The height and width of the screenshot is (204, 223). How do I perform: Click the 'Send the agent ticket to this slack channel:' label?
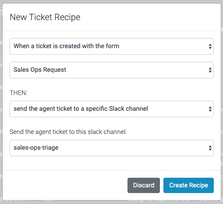68,132
